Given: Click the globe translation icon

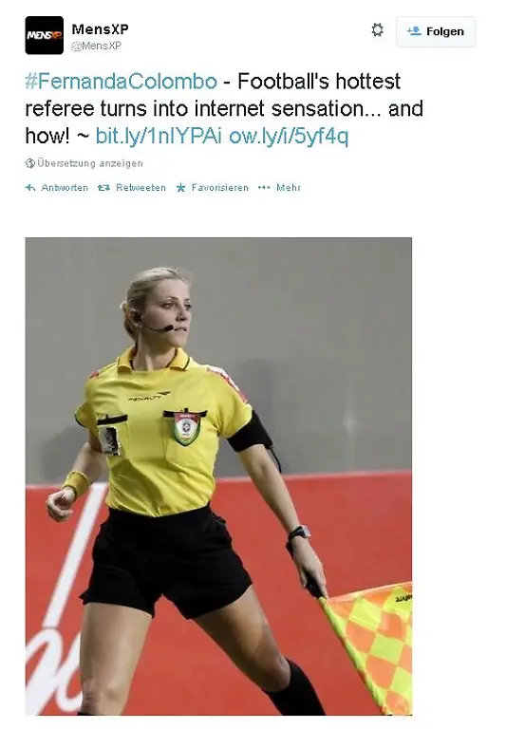Looking at the screenshot, I should click(30, 163).
